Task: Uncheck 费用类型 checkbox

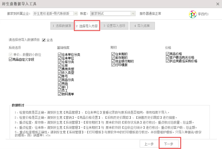Action: coord(59,69)
